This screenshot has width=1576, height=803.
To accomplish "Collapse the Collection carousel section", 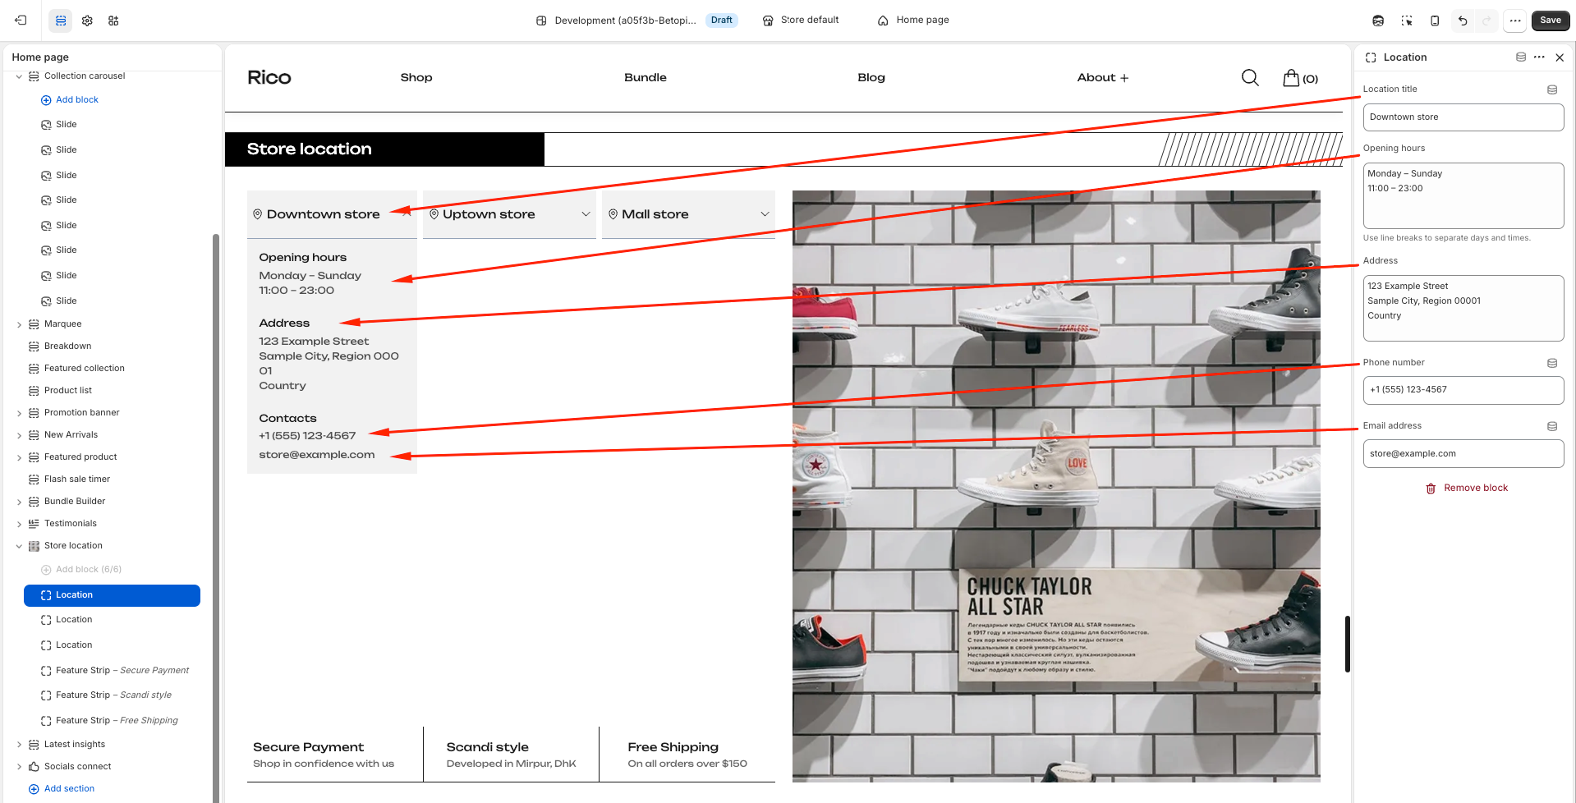I will (x=19, y=76).
